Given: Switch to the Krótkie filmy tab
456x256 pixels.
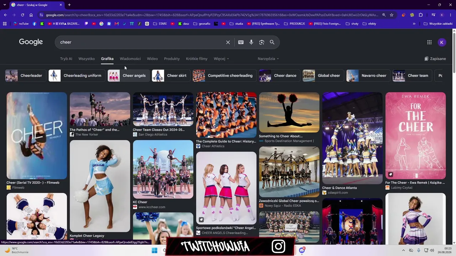Looking at the screenshot, I should tap(197, 59).
